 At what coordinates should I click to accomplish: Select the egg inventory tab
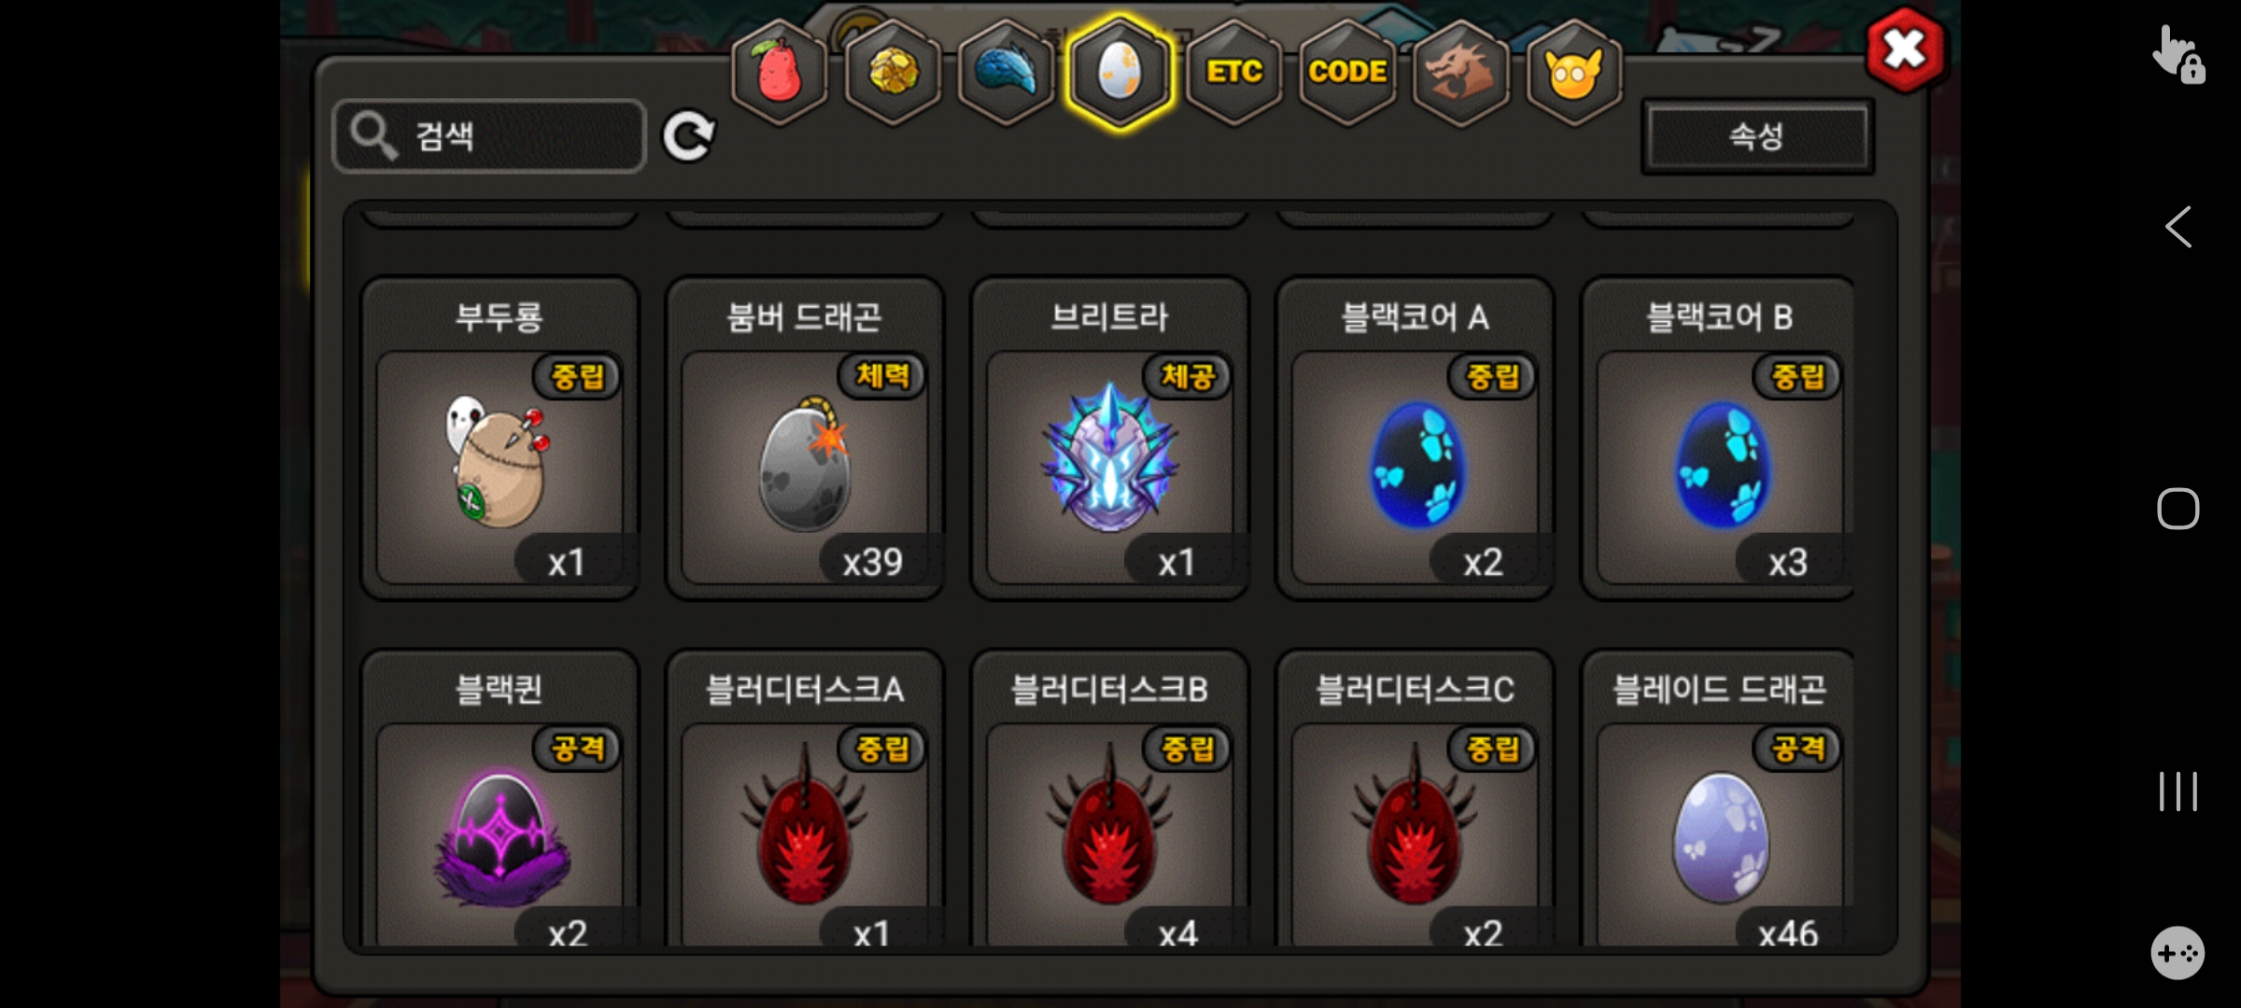pyautogui.click(x=1120, y=71)
